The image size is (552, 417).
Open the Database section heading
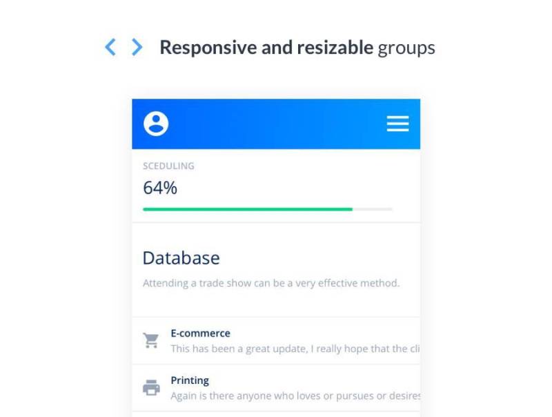tap(180, 258)
